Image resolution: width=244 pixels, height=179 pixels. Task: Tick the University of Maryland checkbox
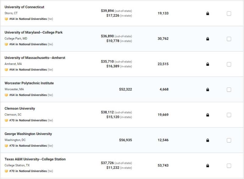(229, 39)
